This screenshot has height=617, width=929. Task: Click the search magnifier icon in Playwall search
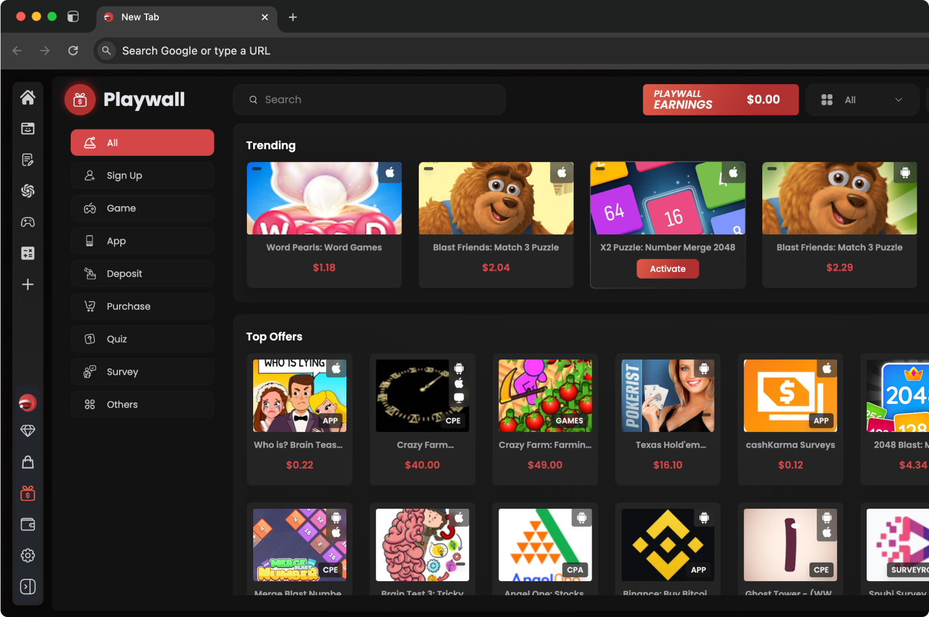tap(253, 100)
